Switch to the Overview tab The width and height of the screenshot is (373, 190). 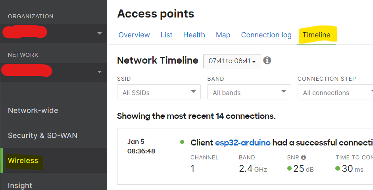(134, 35)
